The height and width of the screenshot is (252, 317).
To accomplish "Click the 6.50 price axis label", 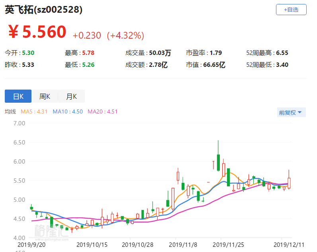I will (x=19, y=142).
